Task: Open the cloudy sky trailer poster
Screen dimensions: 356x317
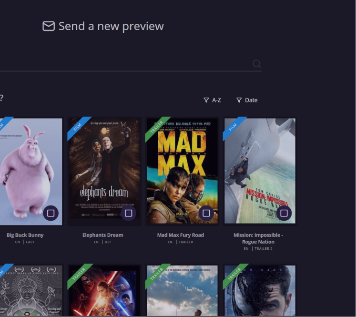Action: coord(182,291)
